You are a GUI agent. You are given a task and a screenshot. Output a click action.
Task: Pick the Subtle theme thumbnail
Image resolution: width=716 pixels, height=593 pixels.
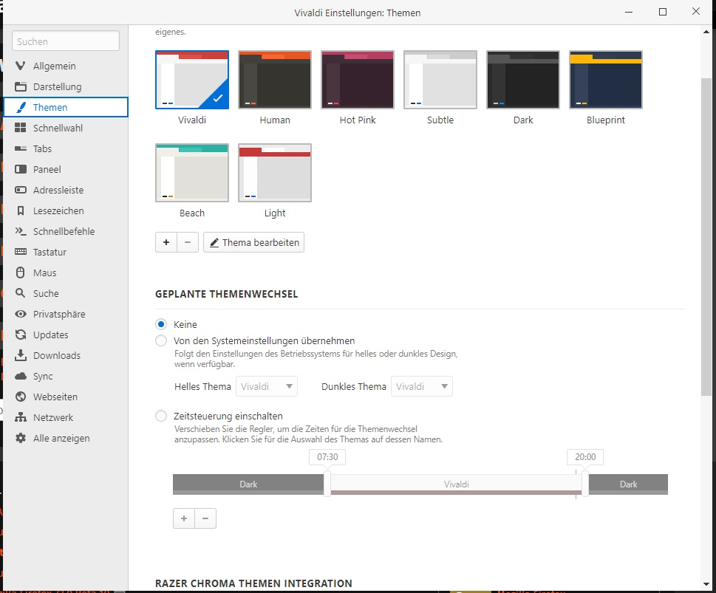[x=440, y=80]
